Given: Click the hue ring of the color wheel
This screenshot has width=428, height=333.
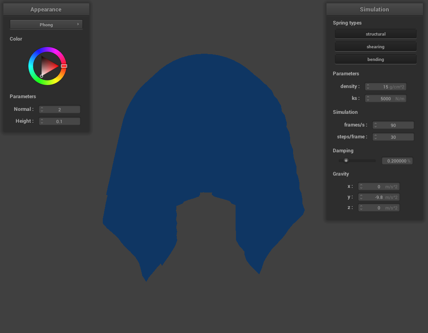Looking at the screenshot, I should (47, 50).
